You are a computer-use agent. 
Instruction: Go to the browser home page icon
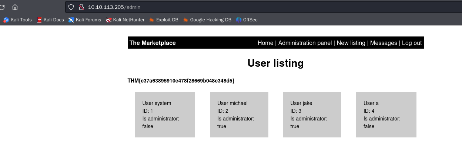point(15,7)
